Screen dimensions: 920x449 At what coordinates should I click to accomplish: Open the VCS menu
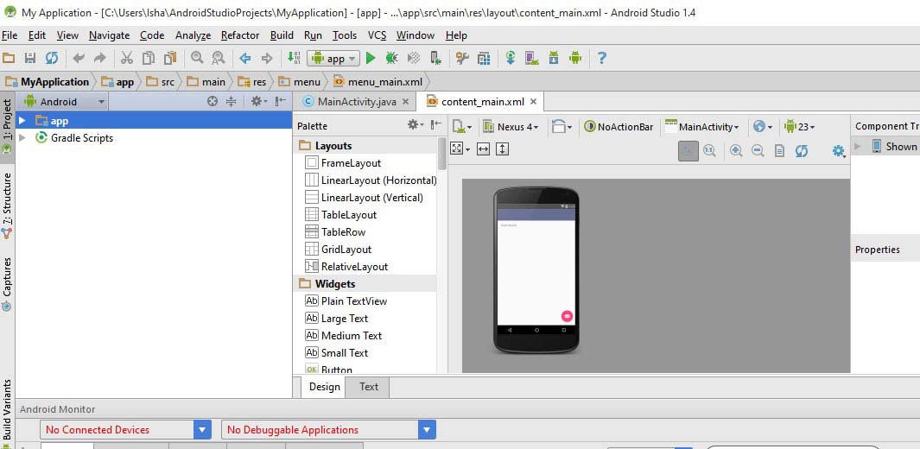(x=377, y=35)
